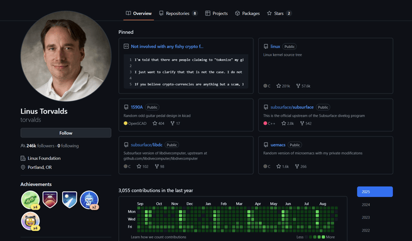Select the 2025 contributions year
412x241 pixels.
(375, 191)
